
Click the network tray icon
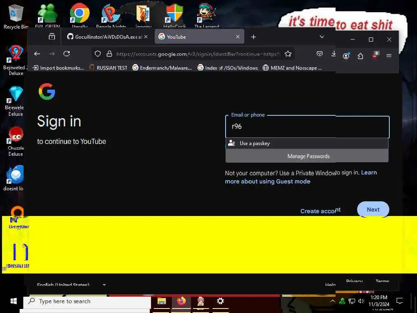click(x=351, y=301)
